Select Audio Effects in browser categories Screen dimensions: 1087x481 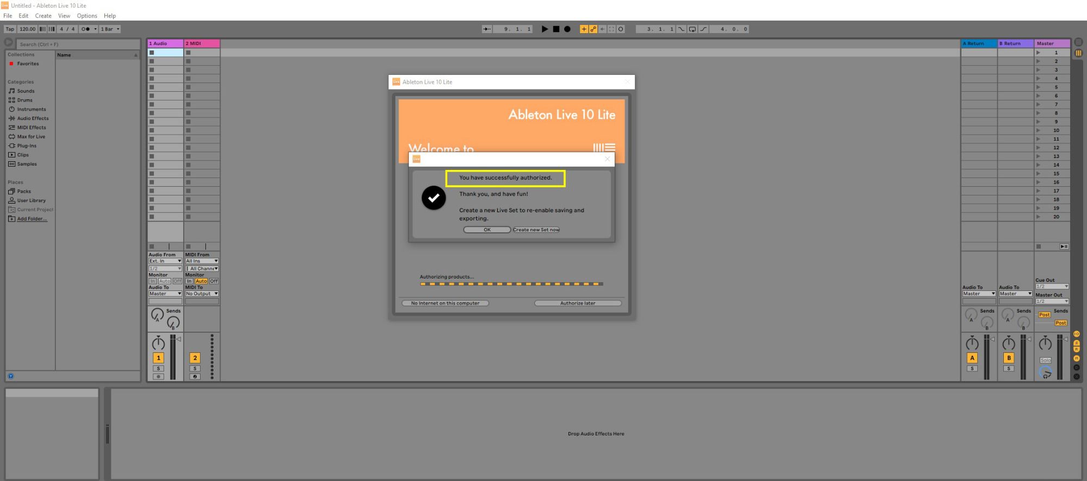tap(33, 118)
